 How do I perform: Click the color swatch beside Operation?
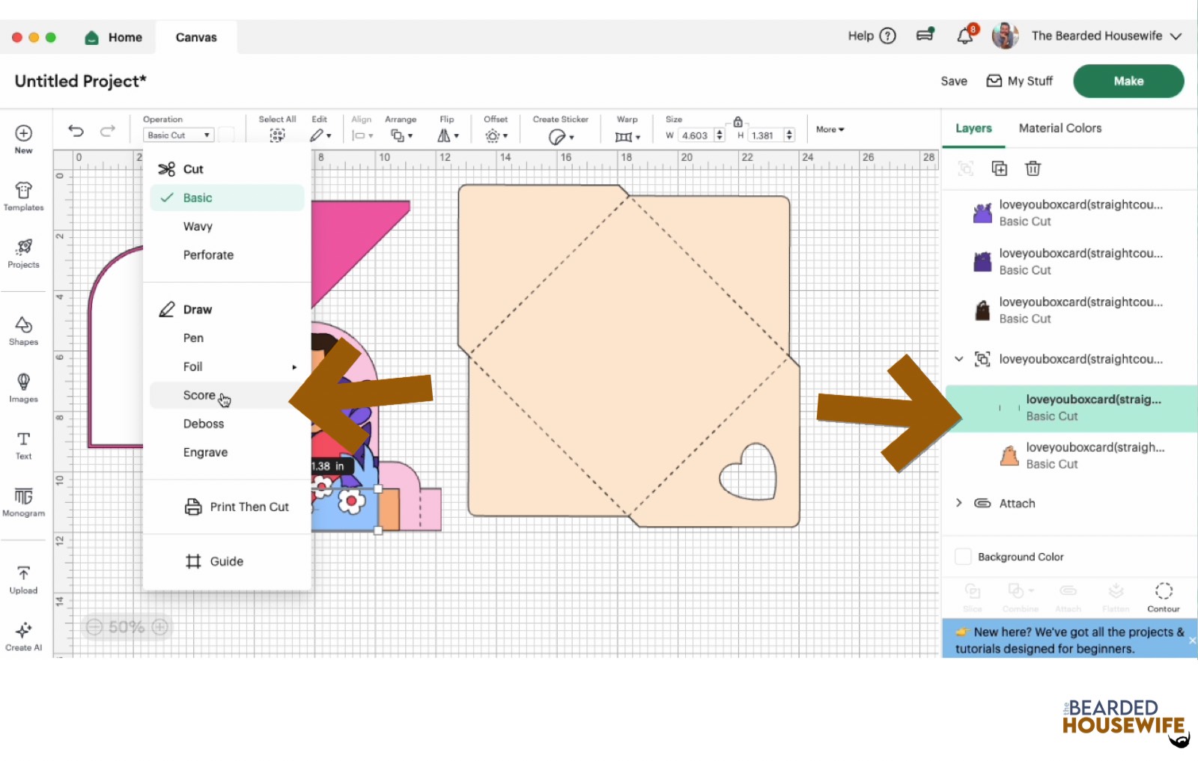[x=226, y=135]
